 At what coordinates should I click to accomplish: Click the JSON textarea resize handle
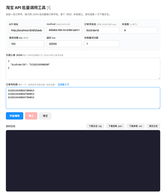pos(159,78)
